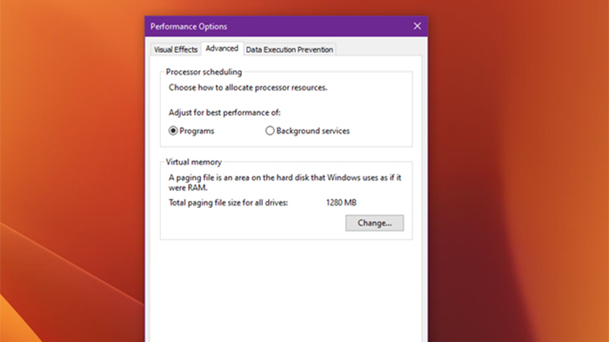Image resolution: width=609 pixels, height=342 pixels.
Task: Open the Data Execution Prevention tab
Action: (290, 50)
